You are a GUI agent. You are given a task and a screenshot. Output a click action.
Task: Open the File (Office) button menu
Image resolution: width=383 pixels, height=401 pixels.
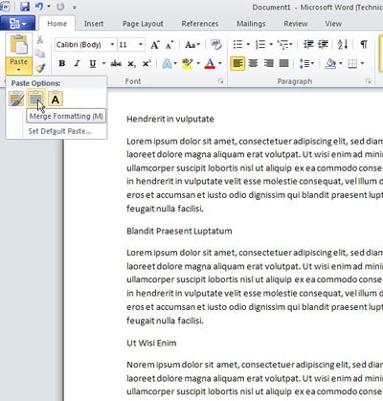point(18,24)
